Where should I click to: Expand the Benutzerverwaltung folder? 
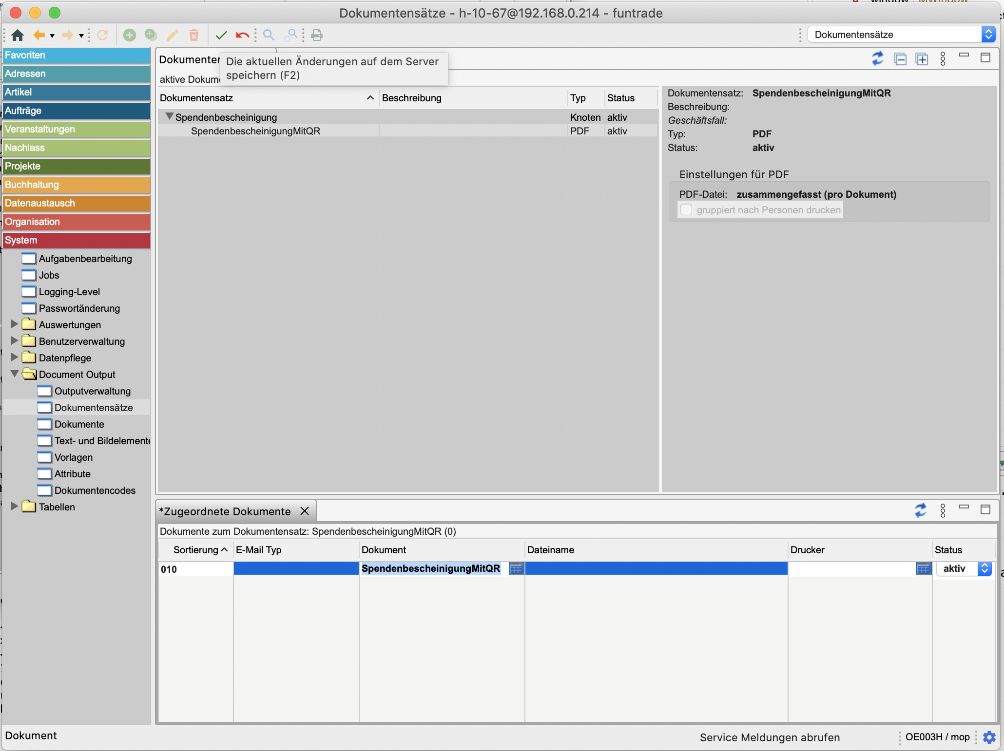15,341
